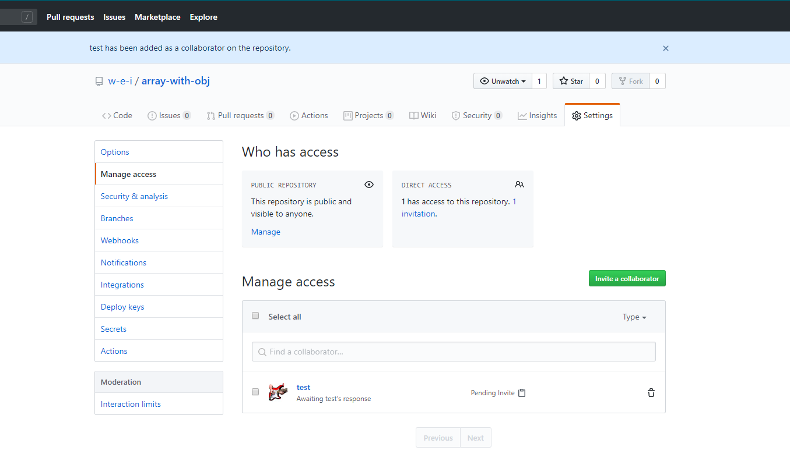This screenshot has height=461, width=790.
Task: Open the Pull requests repository tab
Action: click(240, 115)
